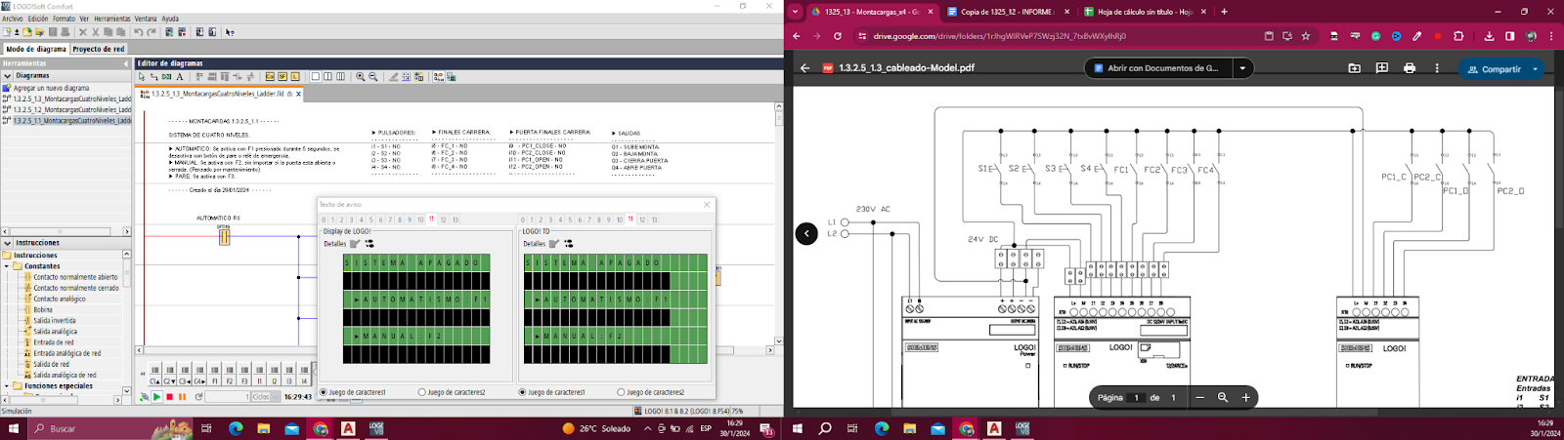Select 'Juego de caracteres2' for LOGO! TD
This screenshot has width=1564, height=440.
621,392
